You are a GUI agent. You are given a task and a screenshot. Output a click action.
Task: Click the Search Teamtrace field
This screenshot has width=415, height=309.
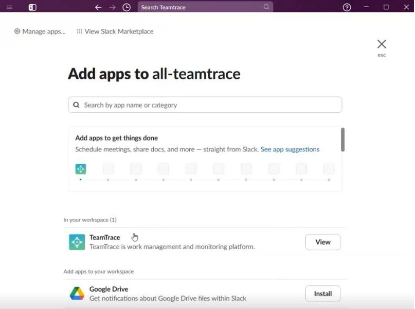[205, 7]
